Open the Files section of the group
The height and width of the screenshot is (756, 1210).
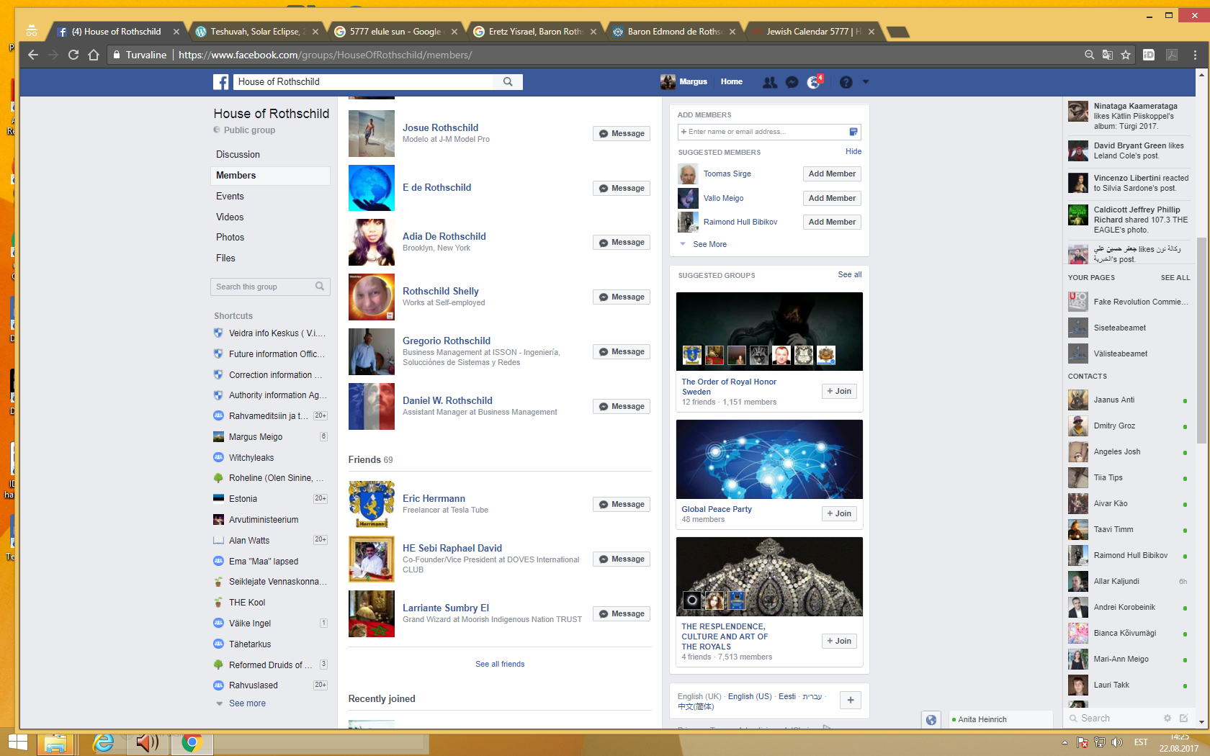225,258
